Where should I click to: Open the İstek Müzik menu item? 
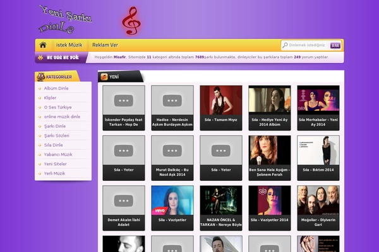click(69, 45)
